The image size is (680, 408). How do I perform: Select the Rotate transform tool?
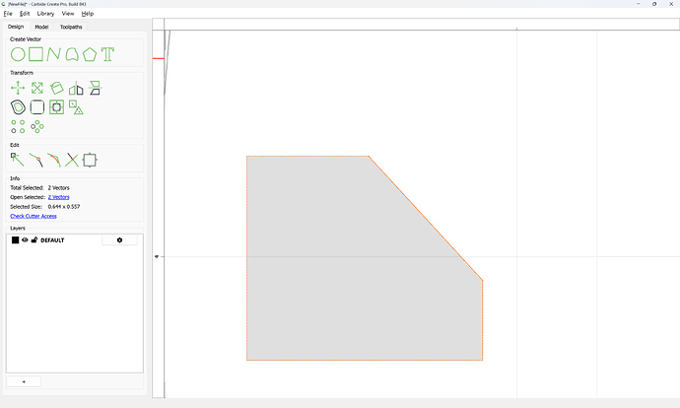(x=57, y=88)
